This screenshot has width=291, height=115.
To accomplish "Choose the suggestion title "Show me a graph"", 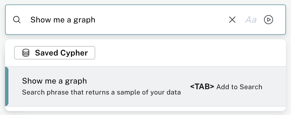I will (54, 81).
